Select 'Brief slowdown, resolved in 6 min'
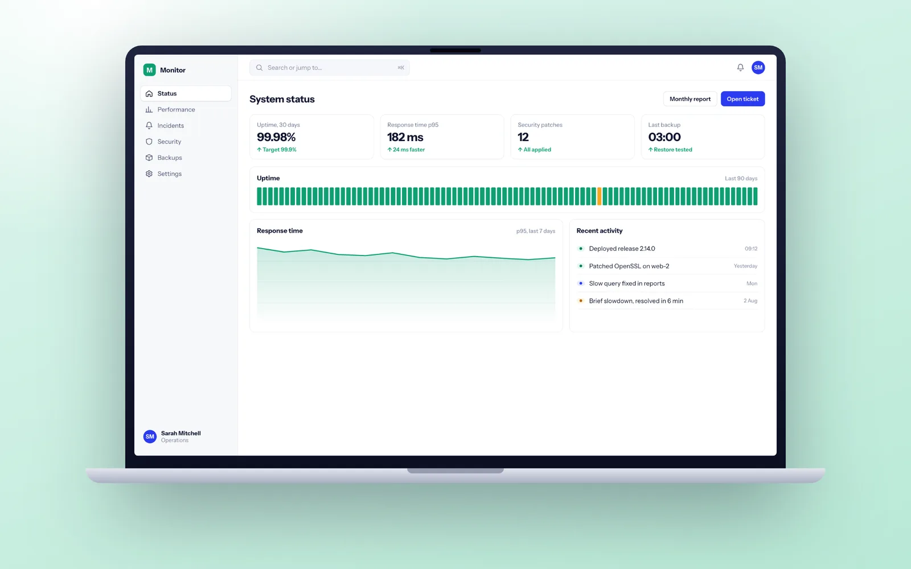Viewport: 911px width, 569px height. (x=667, y=301)
